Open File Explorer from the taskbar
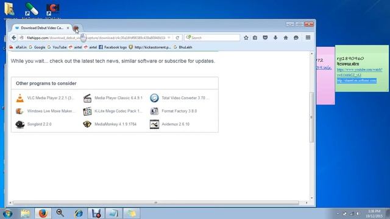 pyautogui.click(x=26, y=214)
